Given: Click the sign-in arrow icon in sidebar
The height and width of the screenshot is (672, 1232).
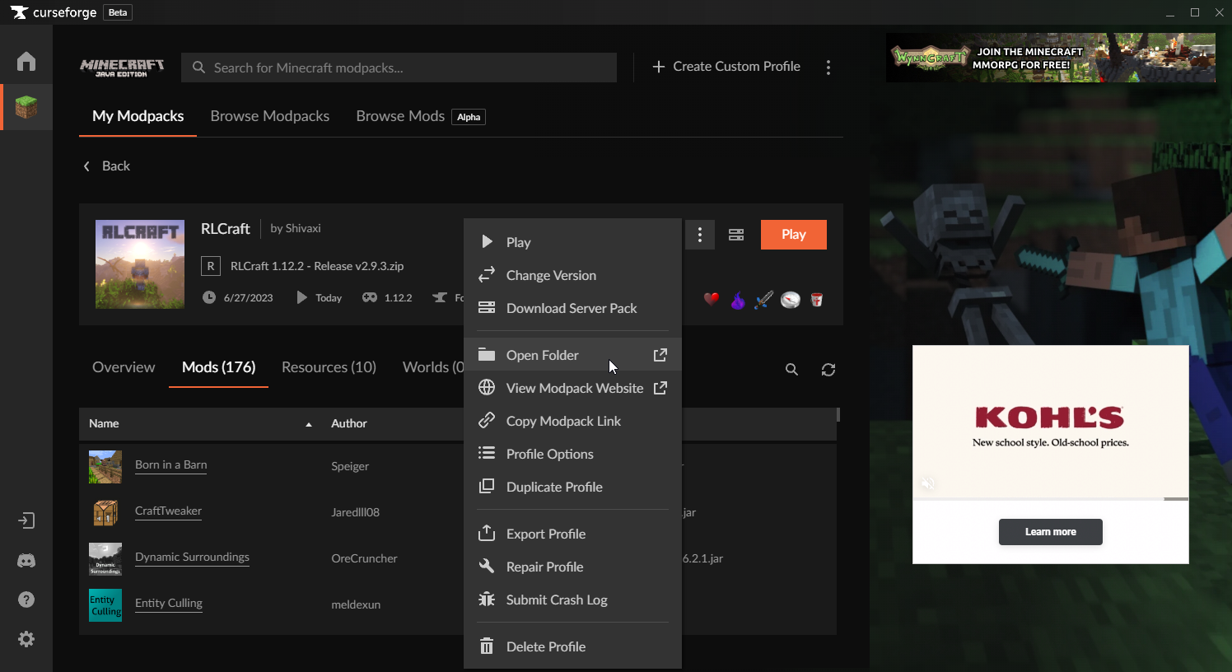Looking at the screenshot, I should pos(26,520).
